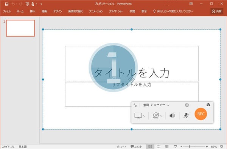The width and height of the screenshot is (227, 149).
Task: Toggle the muted microphone icon
Action: tap(186, 115)
